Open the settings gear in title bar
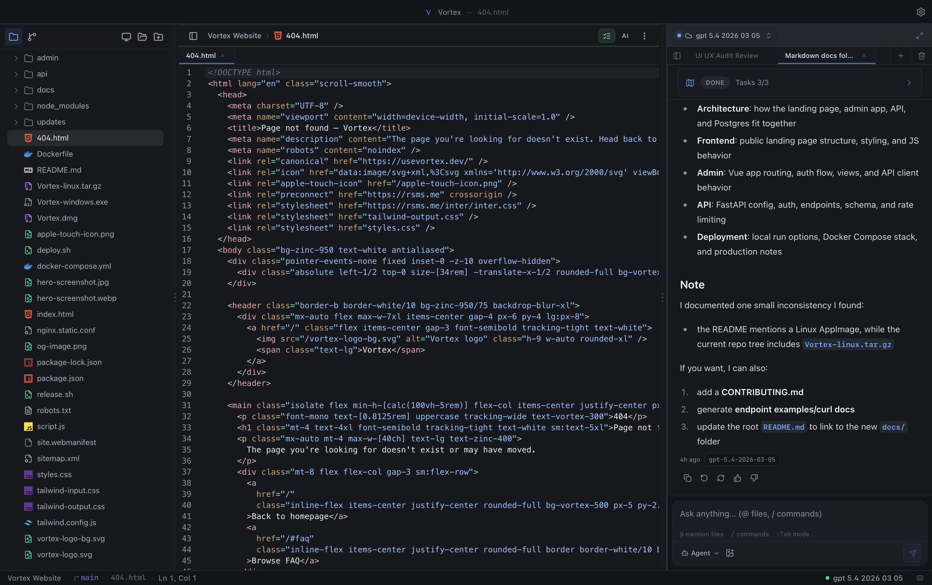Viewport: 932px width, 585px height. pos(920,12)
